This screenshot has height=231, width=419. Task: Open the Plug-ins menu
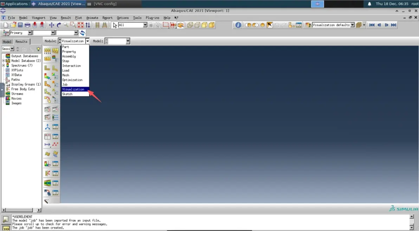coord(152,18)
